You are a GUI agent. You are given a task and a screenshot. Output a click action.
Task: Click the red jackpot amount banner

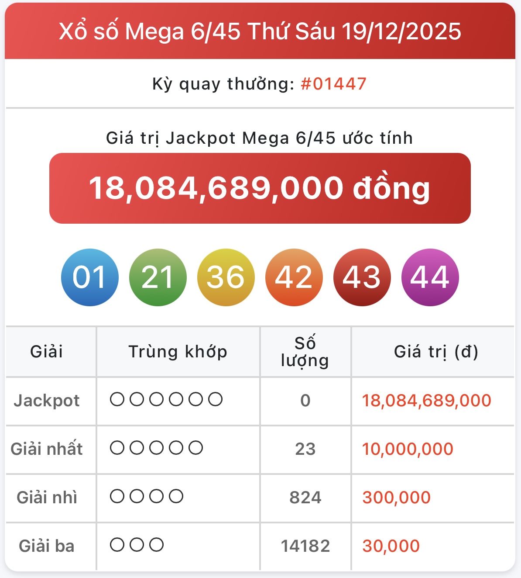click(260, 188)
